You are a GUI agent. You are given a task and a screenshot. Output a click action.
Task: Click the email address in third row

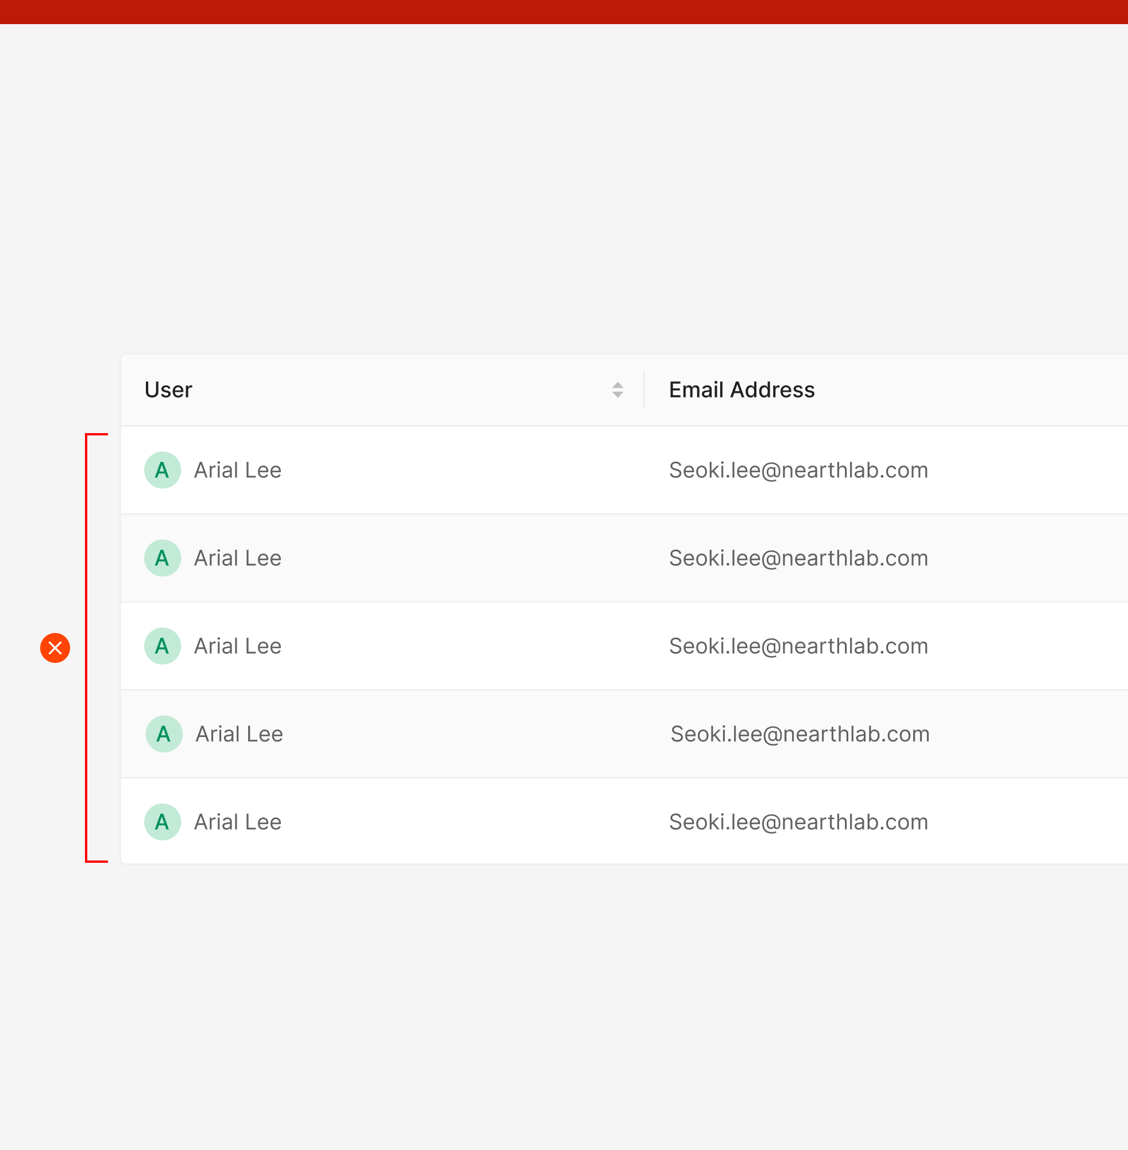[x=798, y=645]
